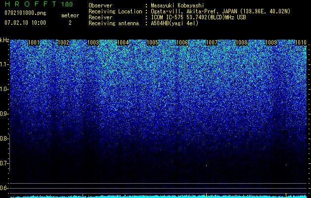
Task: Click the 1001 time marker
Action: pyautogui.click(x=34, y=43)
